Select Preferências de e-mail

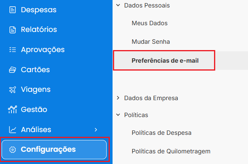point(165,61)
